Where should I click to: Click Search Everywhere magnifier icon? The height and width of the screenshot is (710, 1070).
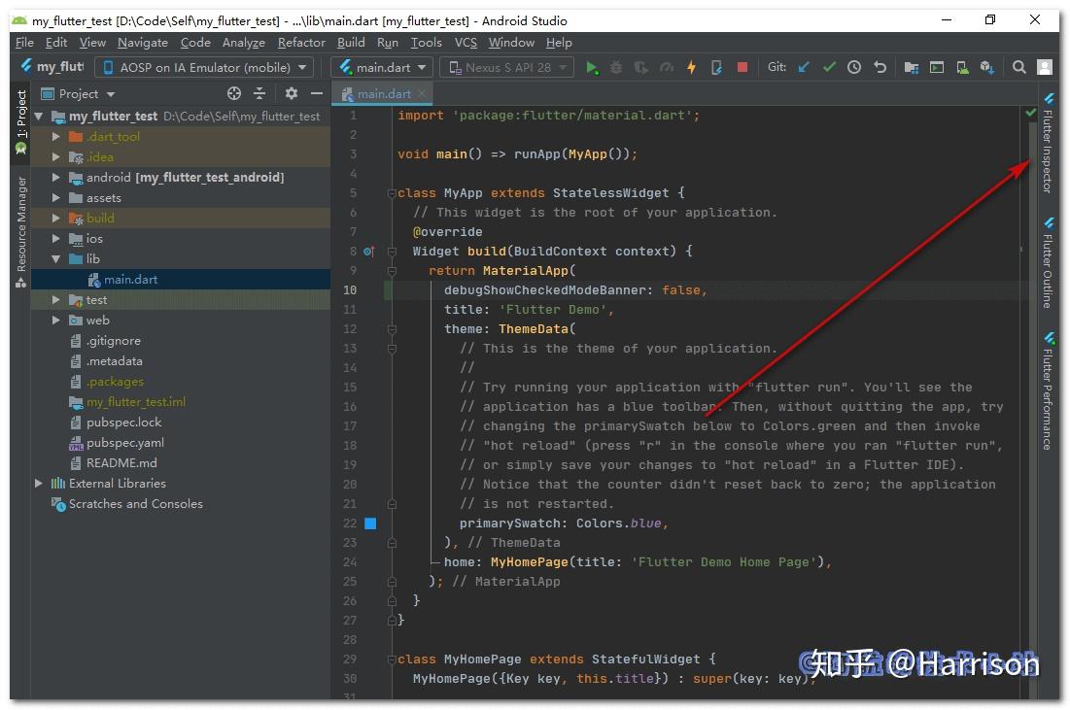click(x=1018, y=67)
